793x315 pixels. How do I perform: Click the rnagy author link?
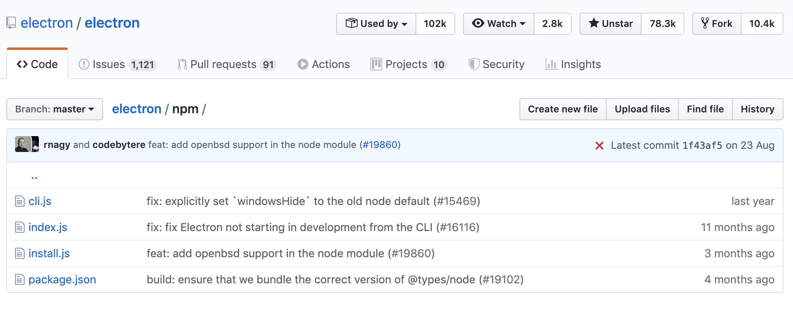57,145
